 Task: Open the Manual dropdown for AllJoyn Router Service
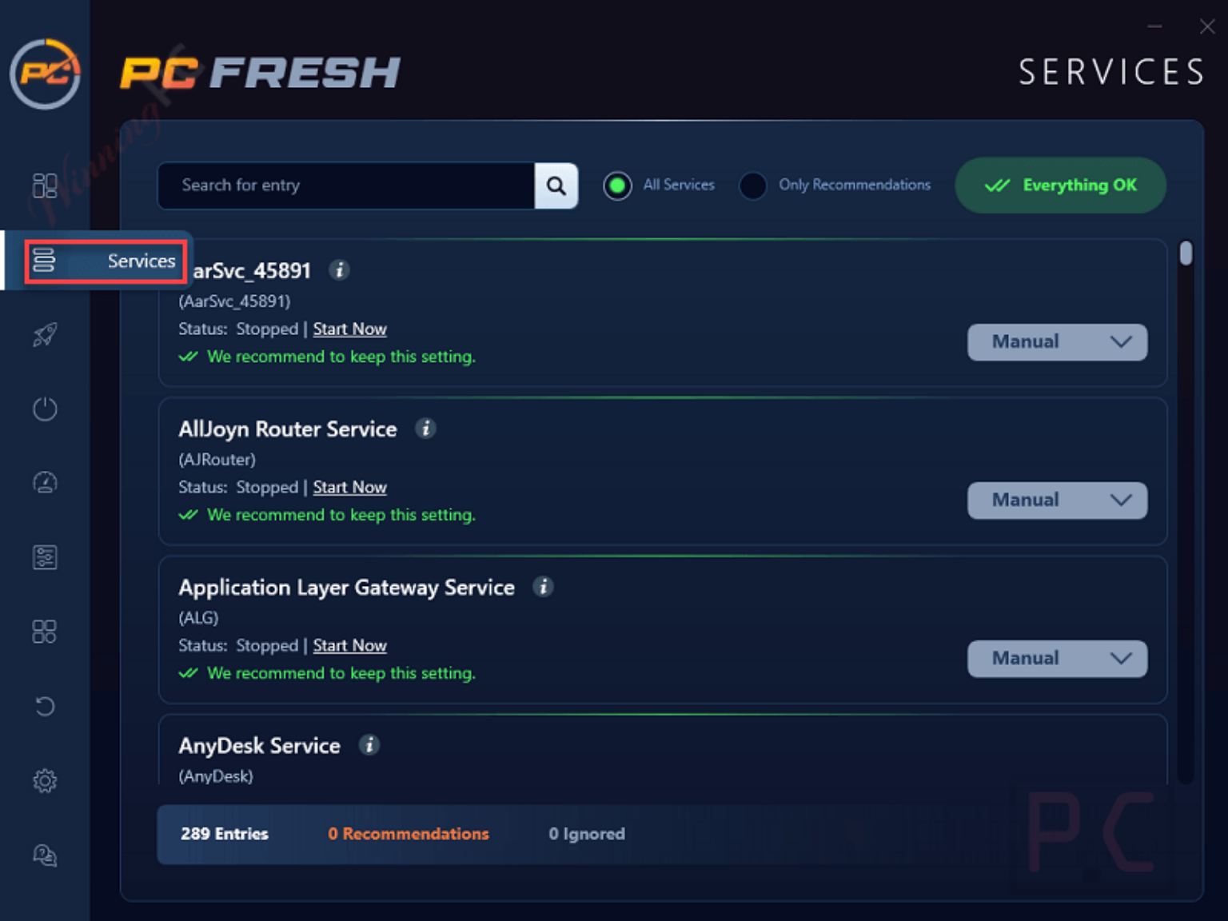[x=1057, y=500]
